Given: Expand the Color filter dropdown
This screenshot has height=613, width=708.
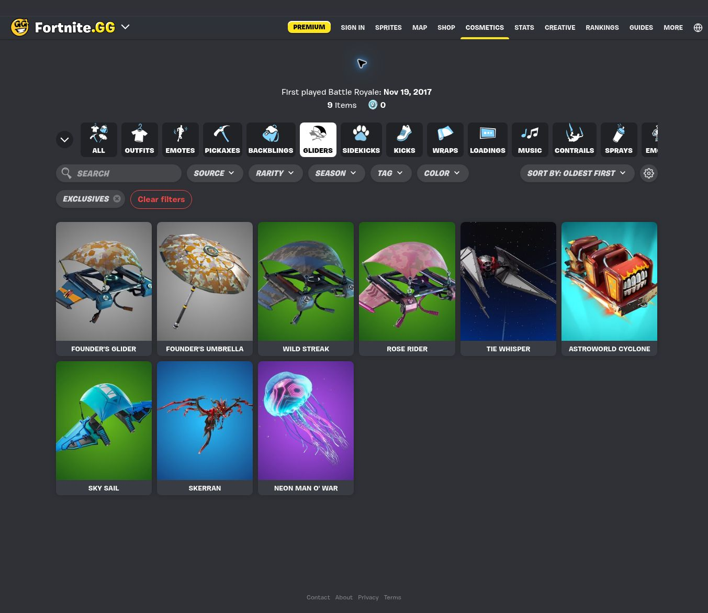Looking at the screenshot, I should point(442,173).
